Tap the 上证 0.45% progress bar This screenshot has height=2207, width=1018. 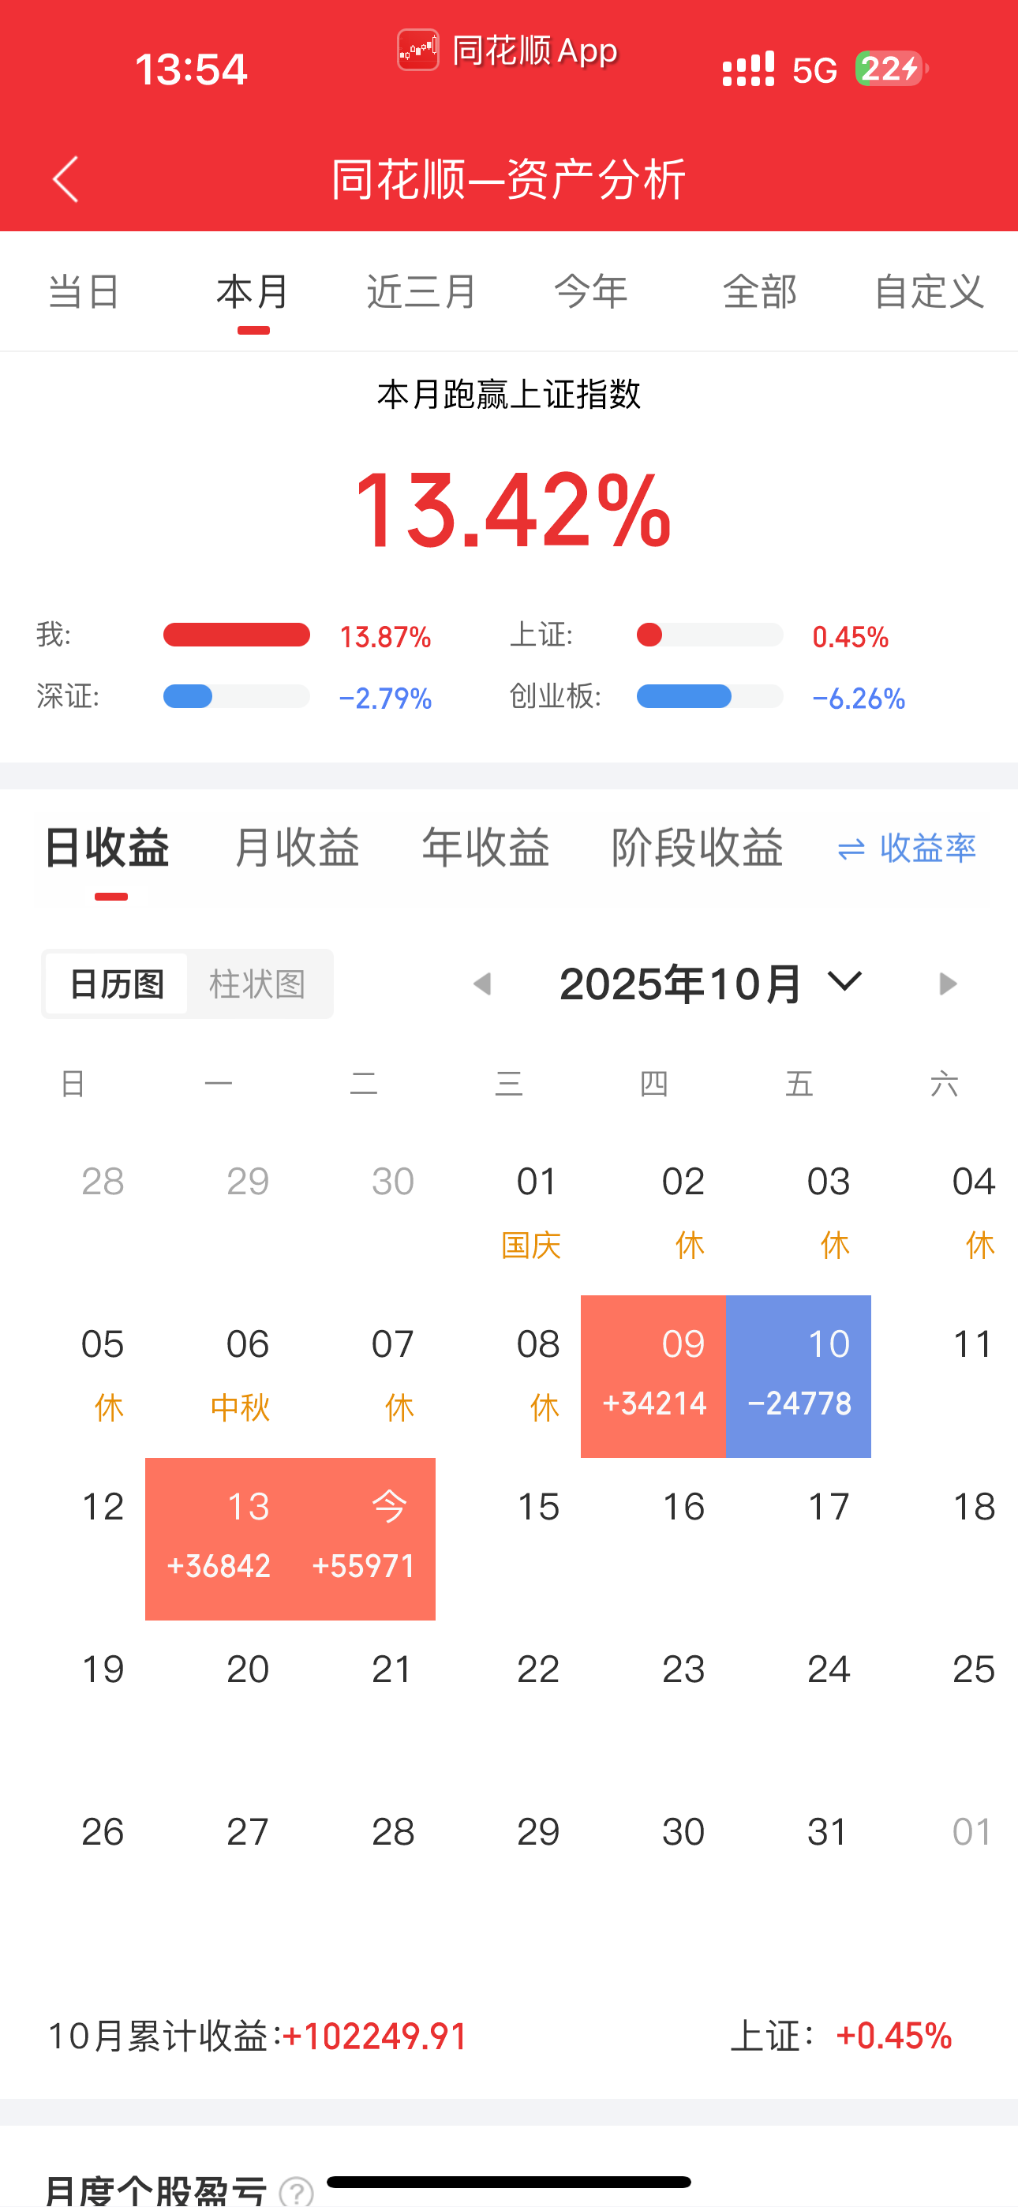[709, 635]
